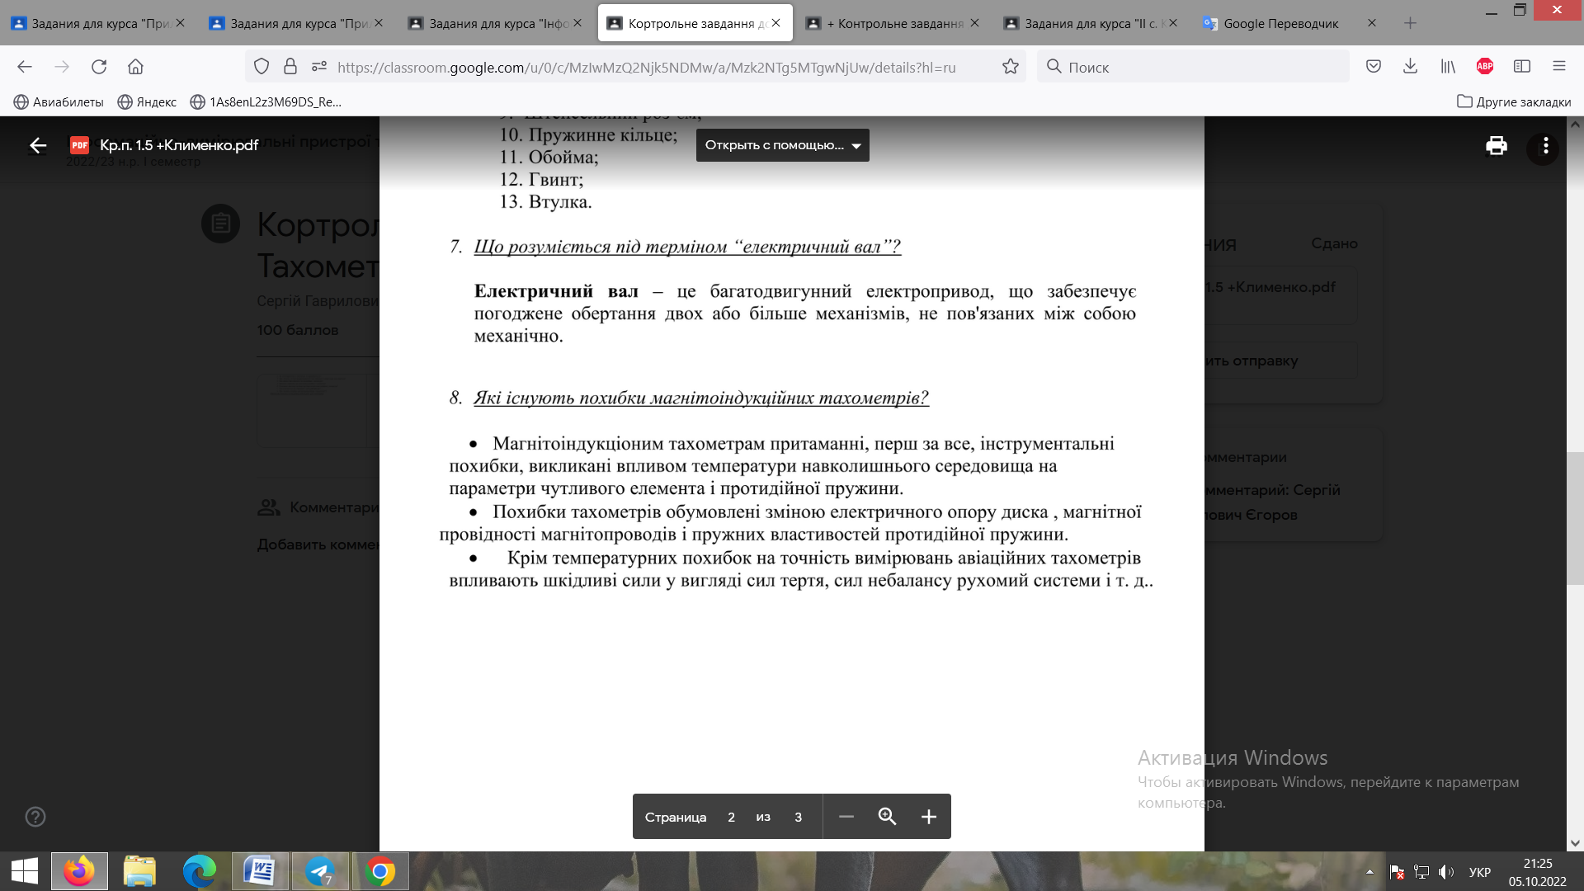Click the help question mark icon
Image resolution: width=1584 pixels, height=891 pixels.
(35, 817)
